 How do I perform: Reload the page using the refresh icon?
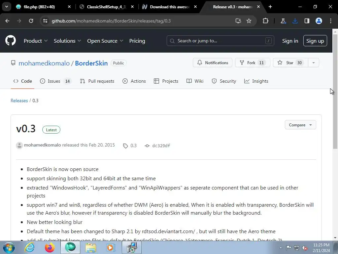(x=31, y=21)
